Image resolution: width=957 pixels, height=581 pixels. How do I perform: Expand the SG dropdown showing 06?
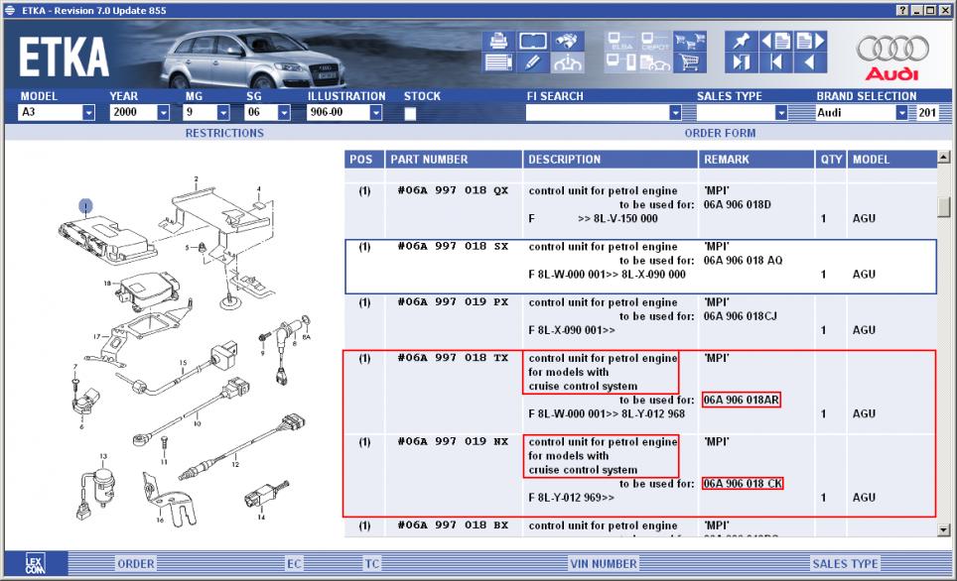[284, 113]
